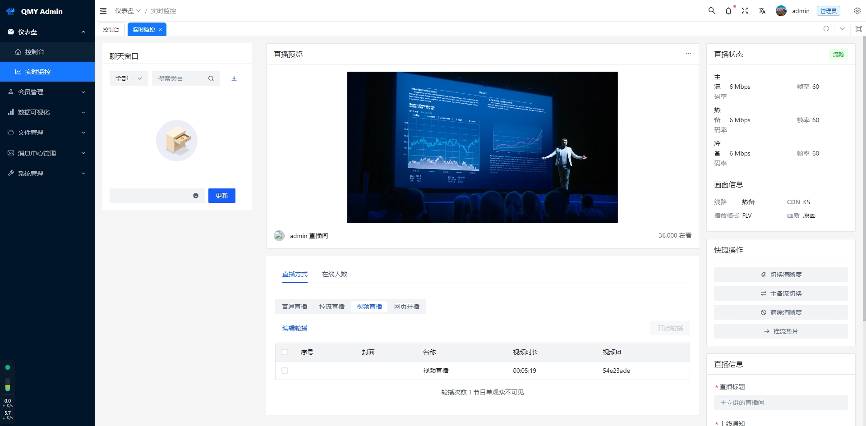Click the page vertical scrollbar
The image size is (866, 426).
(864, 178)
